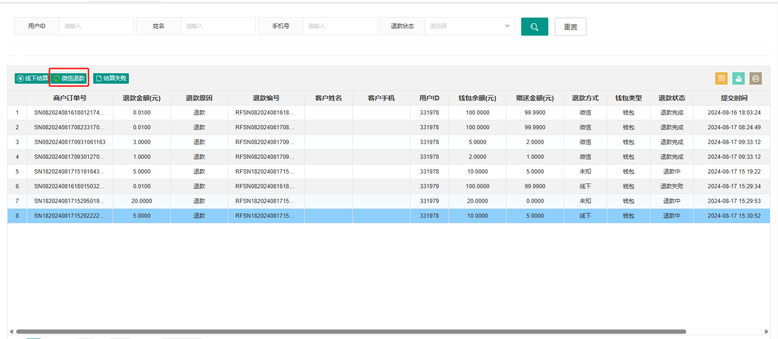
Task: Sort by 退款金额(元) column header
Action: (x=142, y=98)
